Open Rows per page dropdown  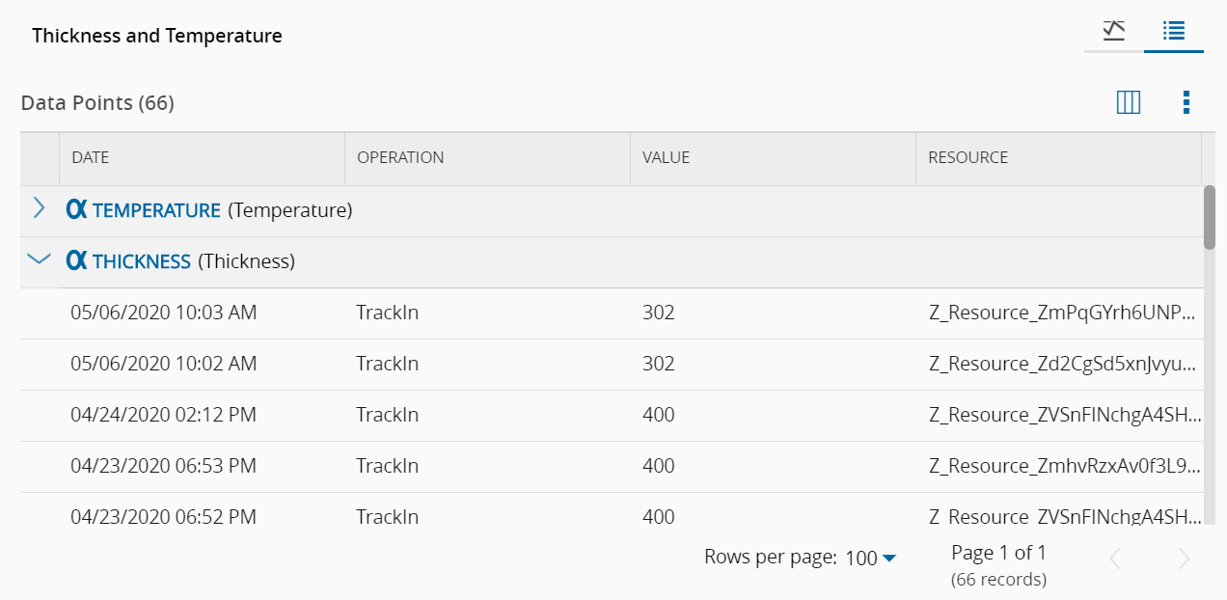[871, 558]
